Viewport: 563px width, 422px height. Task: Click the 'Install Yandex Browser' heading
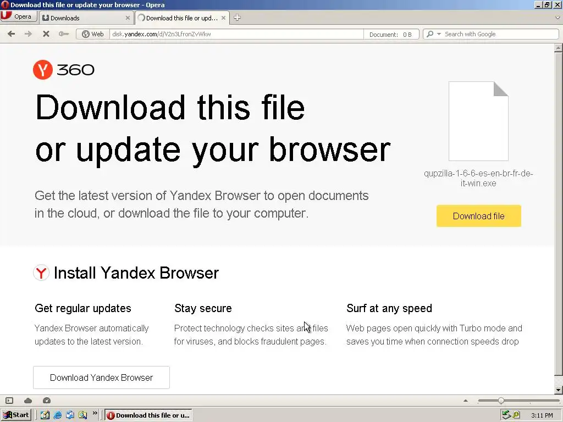pyautogui.click(x=136, y=273)
